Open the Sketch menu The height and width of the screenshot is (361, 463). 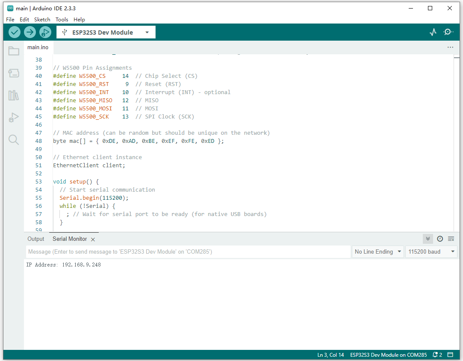(x=42, y=19)
